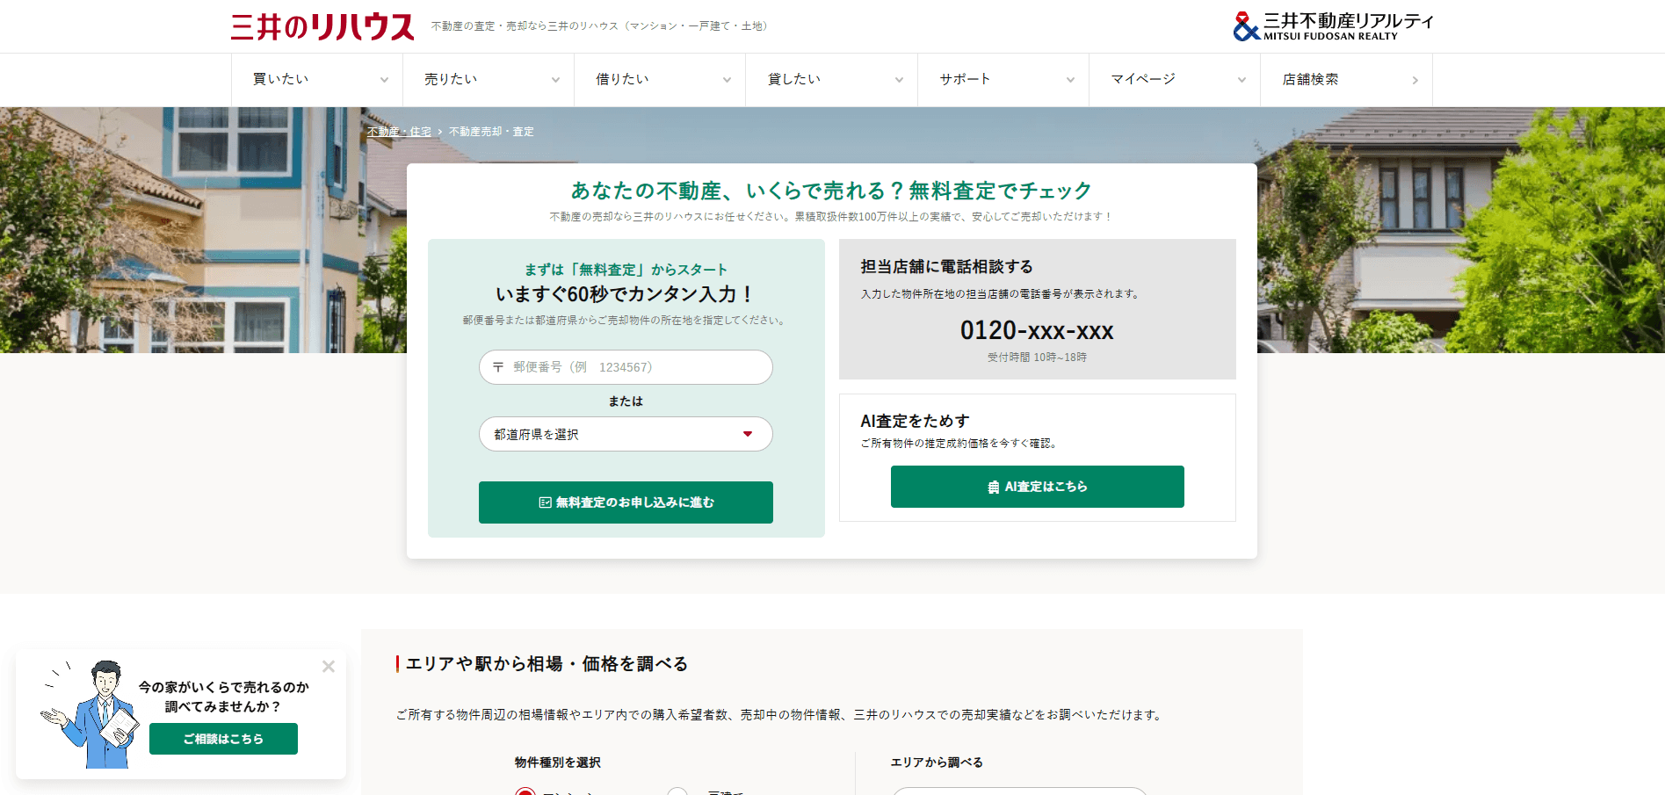
Task: Click the 三井のリハウス logo
Action: (x=322, y=26)
